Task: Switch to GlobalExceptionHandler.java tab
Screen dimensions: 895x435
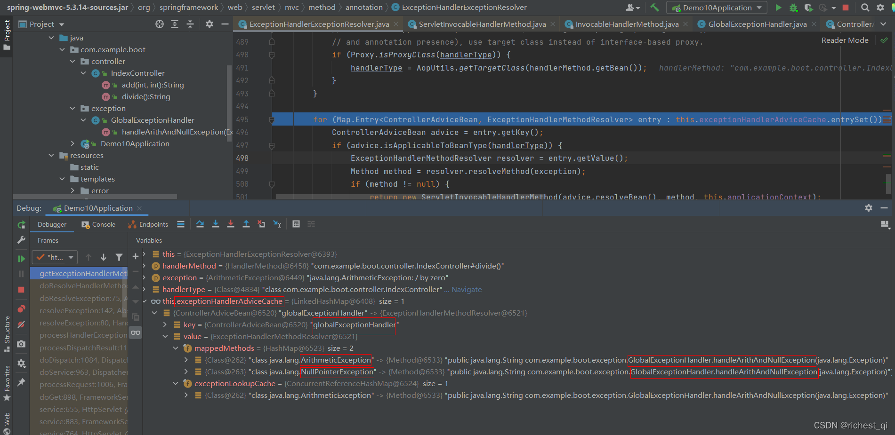Action: (x=757, y=24)
